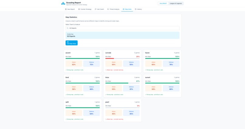Click the Scouting Report logo icon
The image size is (245, 129).
coord(63,3)
